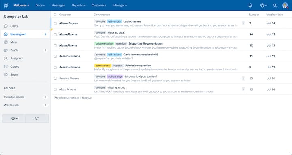Tick checkbox for Admissions question row
The width and height of the screenshot is (292, 155).
tap(55, 67)
